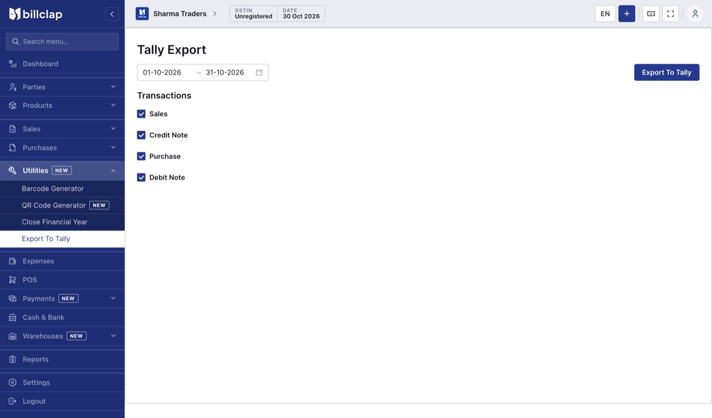Click the Settings hexagon icon
The width and height of the screenshot is (712, 418).
[13, 382]
